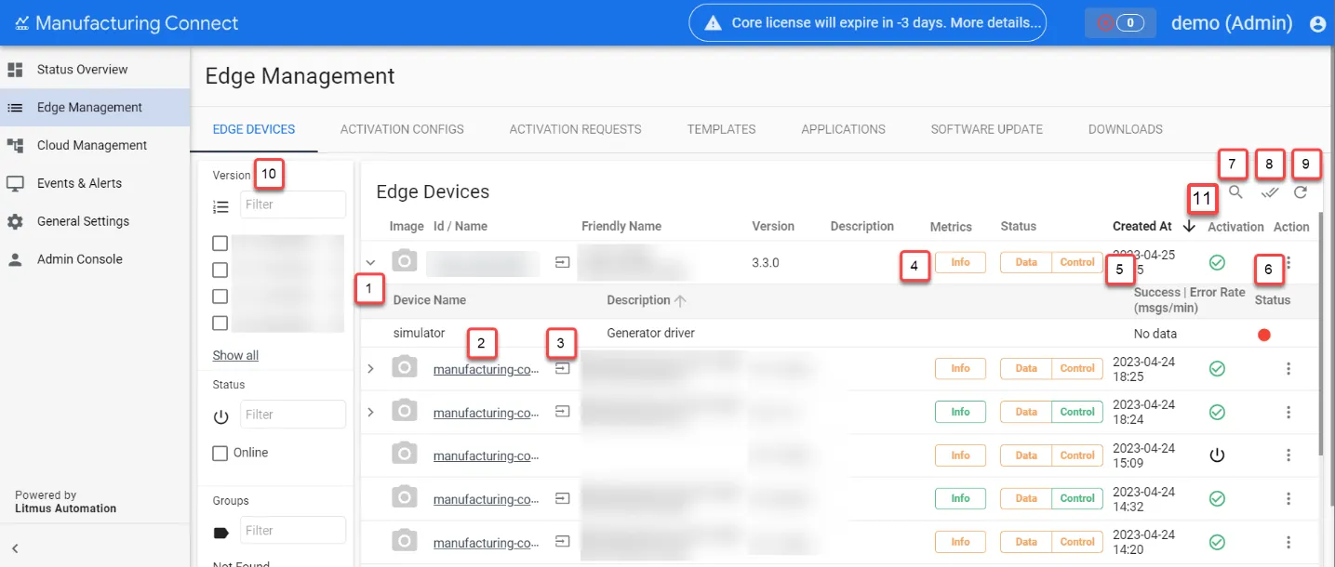Click the Show all link under Version
Image resolution: width=1335 pixels, height=567 pixels.
[x=235, y=355]
